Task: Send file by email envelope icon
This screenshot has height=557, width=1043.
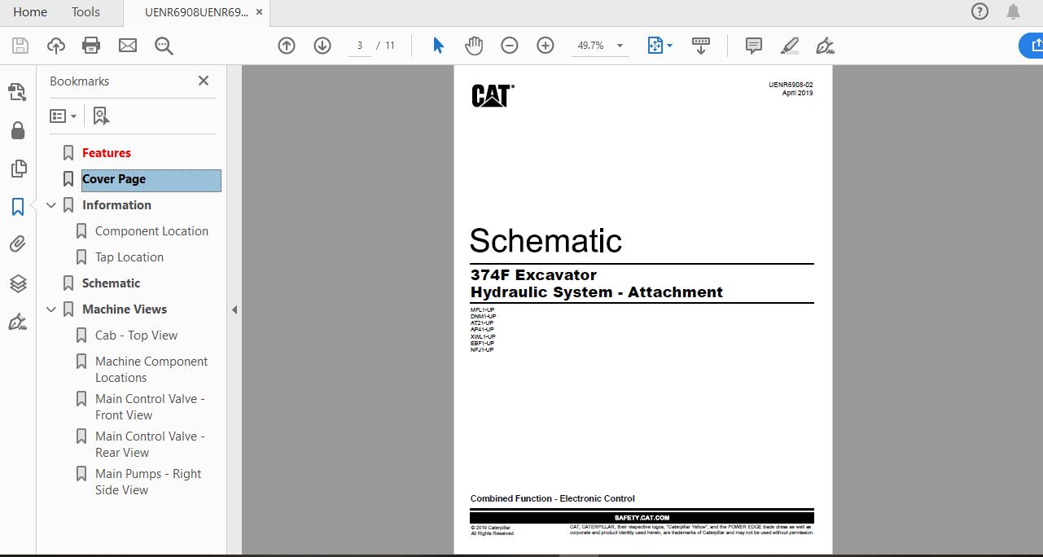Action: coord(128,46)
